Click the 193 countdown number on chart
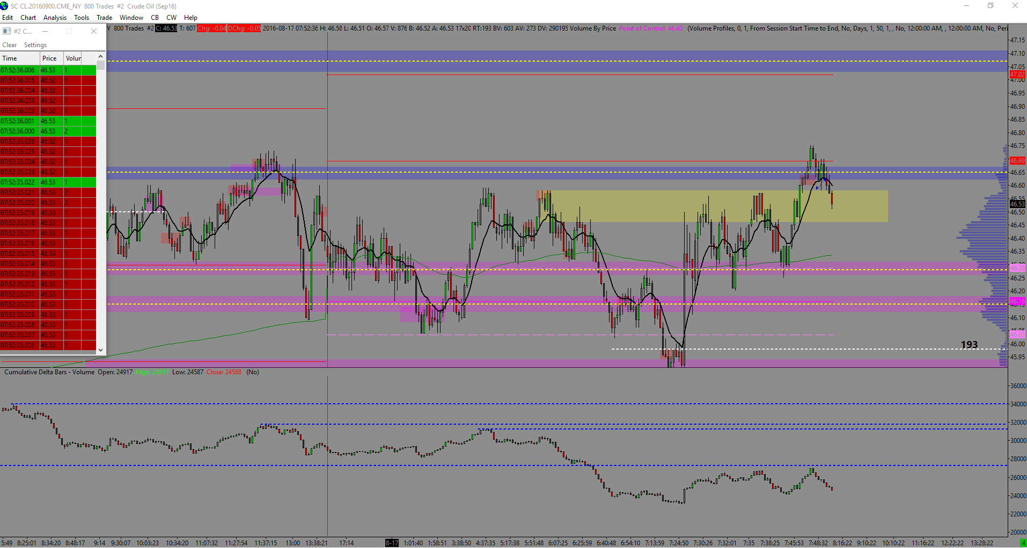This screenshot has width=1027, height=548. point(969,345)
